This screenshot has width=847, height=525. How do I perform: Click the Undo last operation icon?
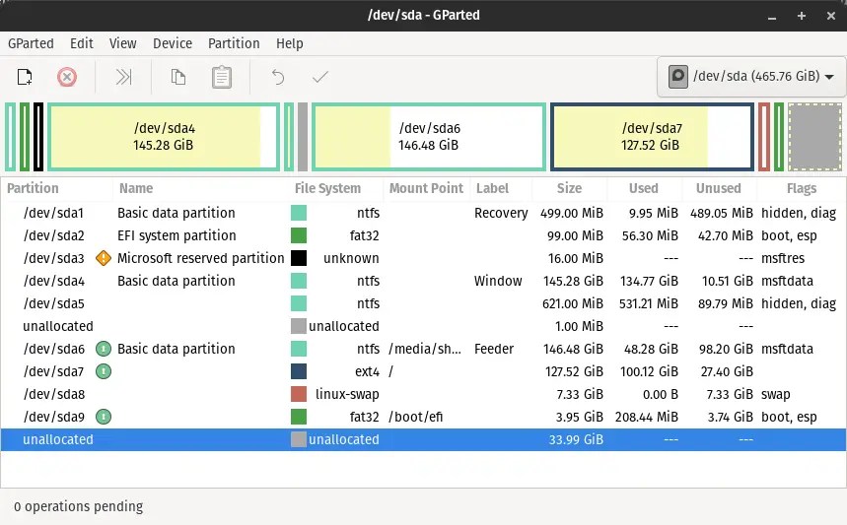point(278,77)
